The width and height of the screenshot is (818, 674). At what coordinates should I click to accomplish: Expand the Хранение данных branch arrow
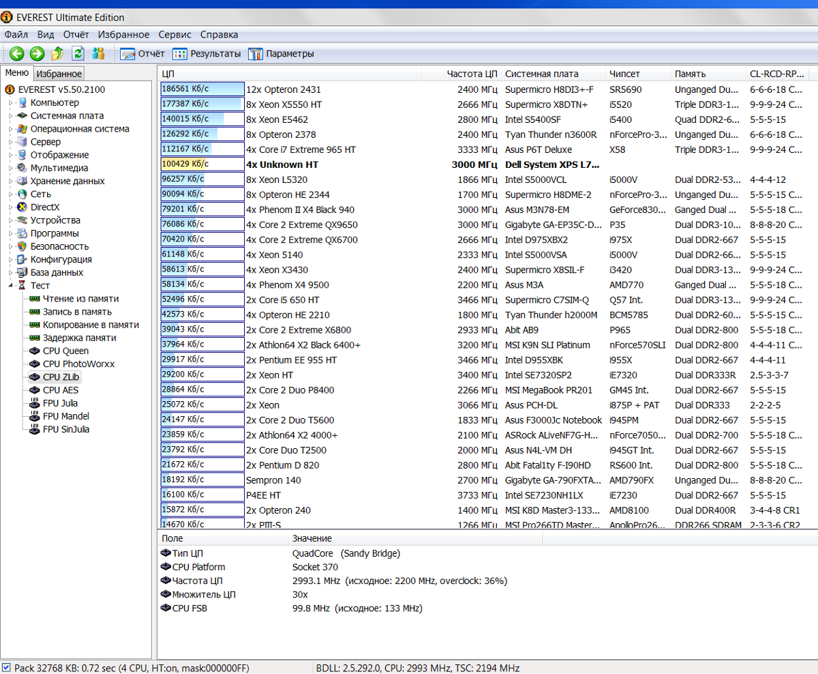coord(10,181)
